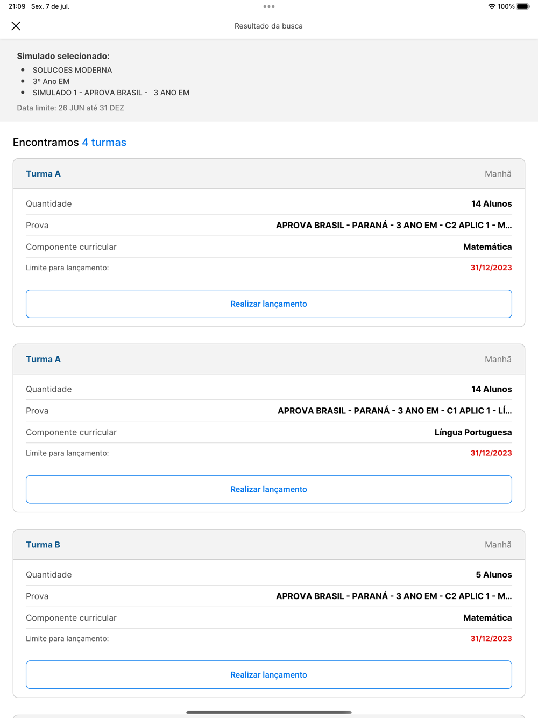Tap the three-dot multitasking indicator at top
Viewport: 538px width, 718px height.
coord(269,6)
